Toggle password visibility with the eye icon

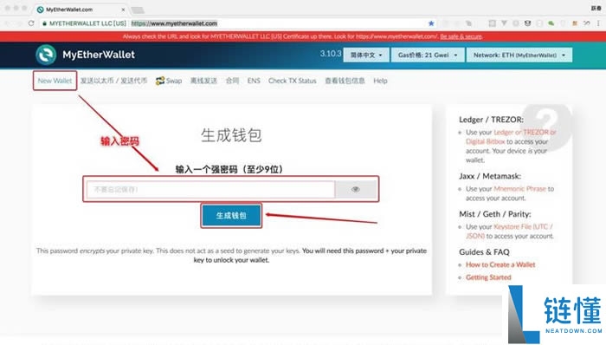point(356,189)
